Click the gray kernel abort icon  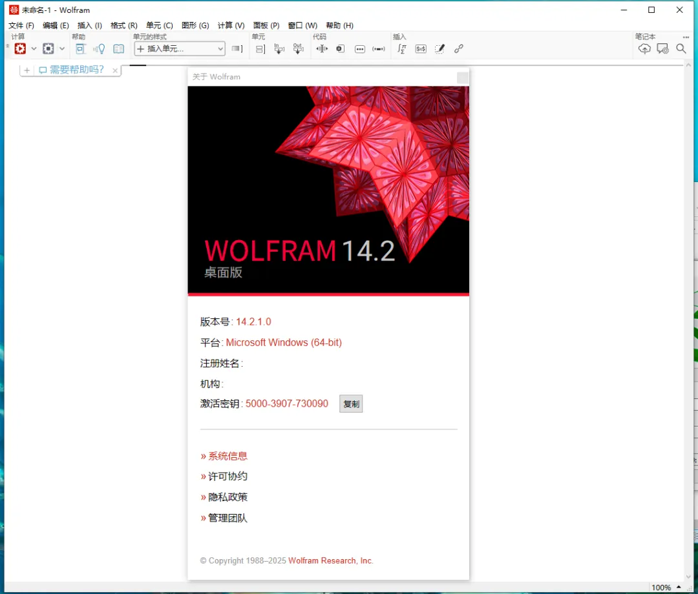48,48
